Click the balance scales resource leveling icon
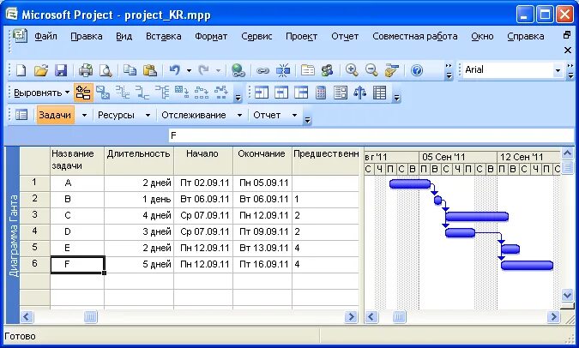 [359, 93]
